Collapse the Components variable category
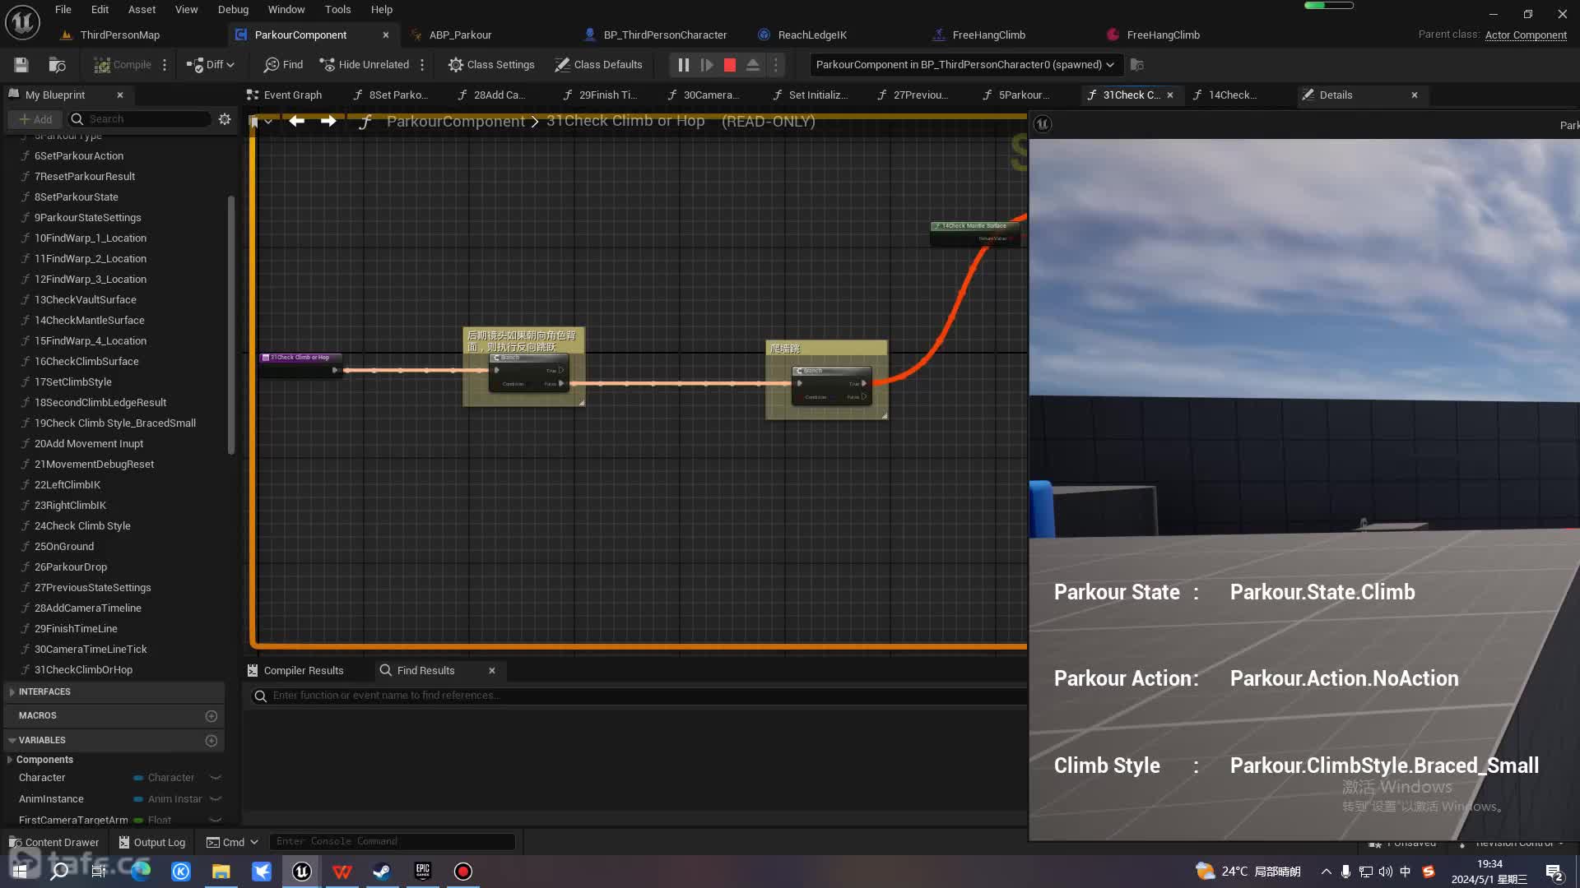Image resolution: width=1580 pixels, height=888 pixels. 12,760
